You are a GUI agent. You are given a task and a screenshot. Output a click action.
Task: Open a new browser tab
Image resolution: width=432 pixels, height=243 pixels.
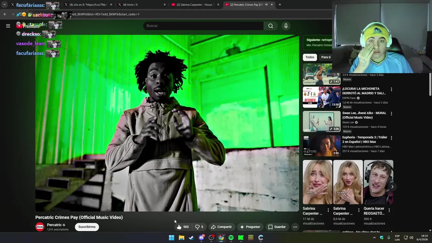(280, 5)
